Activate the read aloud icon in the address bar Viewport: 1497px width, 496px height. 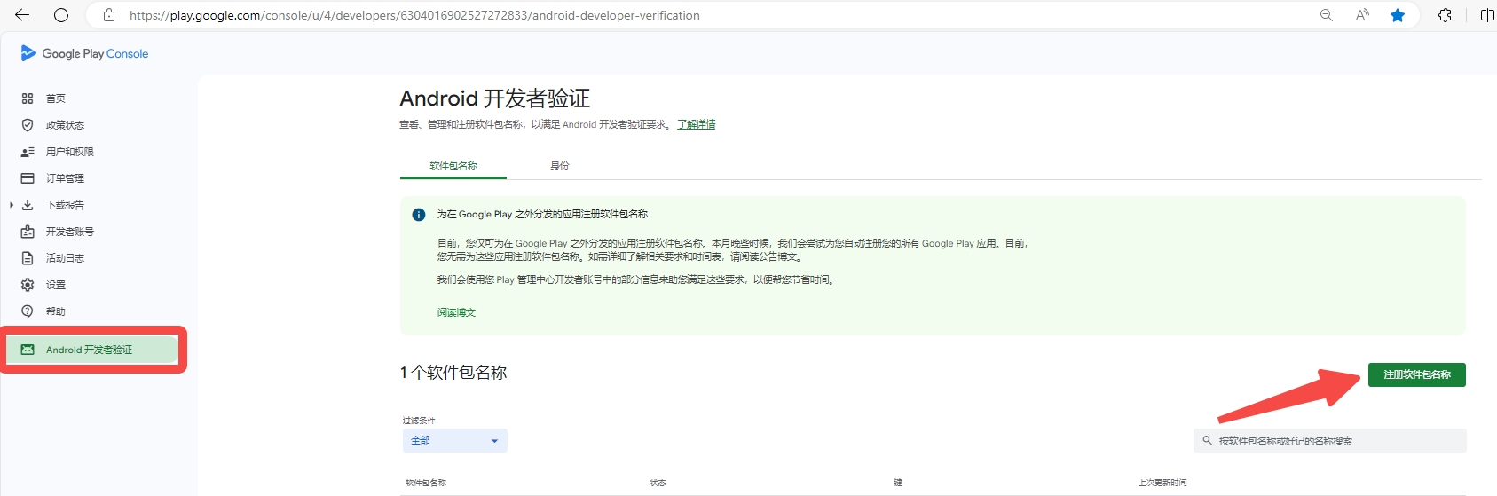1362,15
